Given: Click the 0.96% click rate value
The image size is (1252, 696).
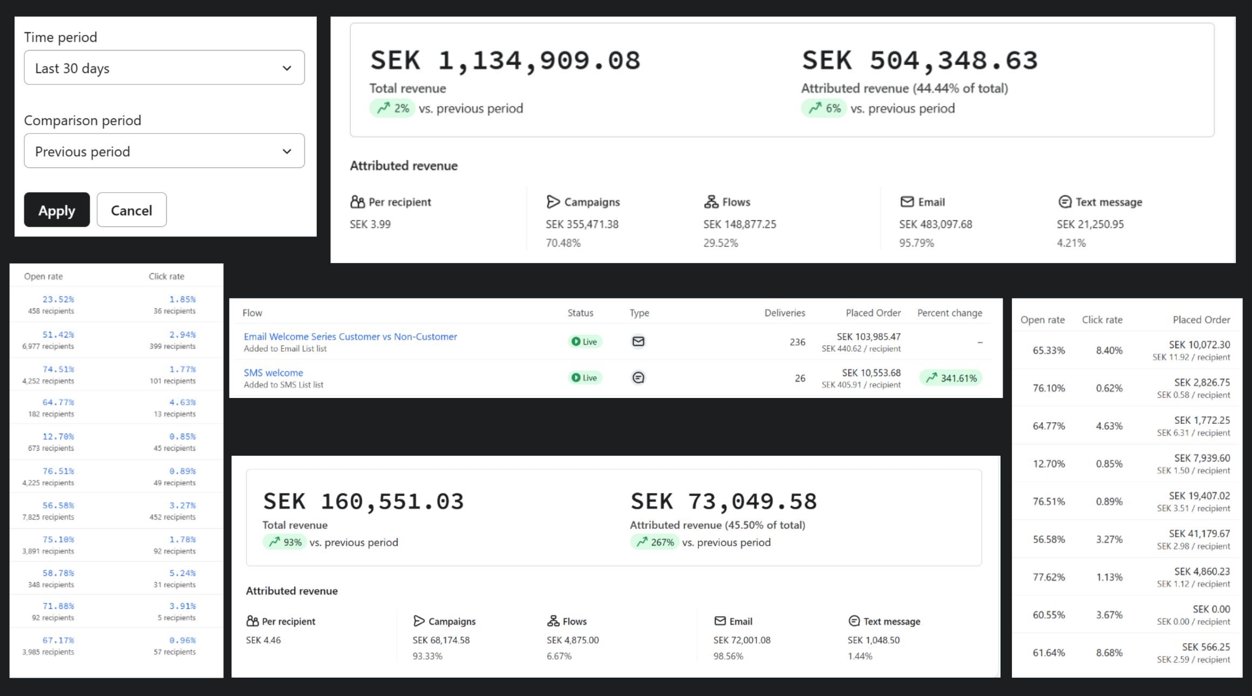Looking at the screenshot, I should coord(182,640).
